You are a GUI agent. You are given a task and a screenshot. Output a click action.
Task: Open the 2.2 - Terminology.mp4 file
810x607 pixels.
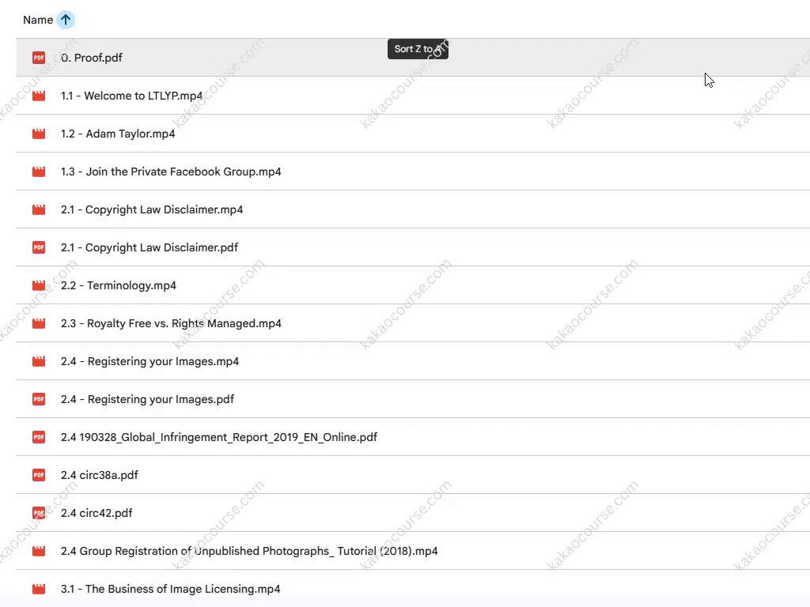tap(119, 285)
